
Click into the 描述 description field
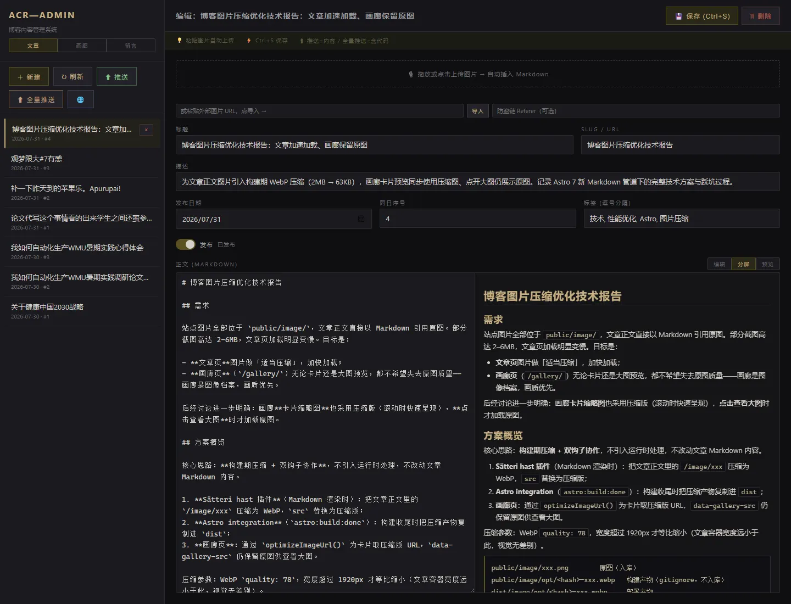point(478,182)
